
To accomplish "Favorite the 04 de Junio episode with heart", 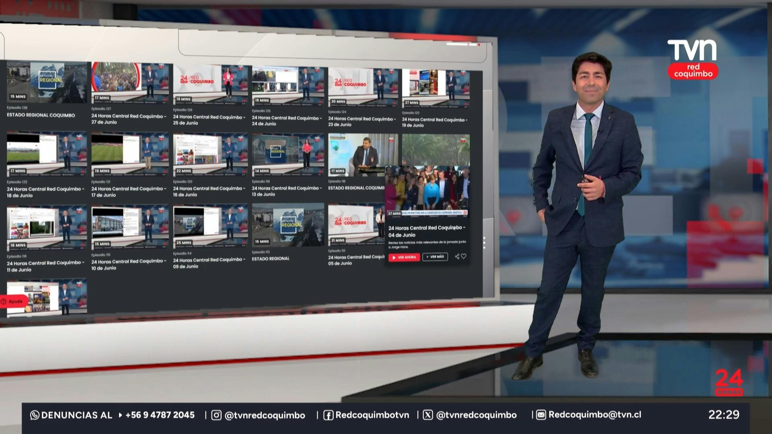I will point(464,256).
